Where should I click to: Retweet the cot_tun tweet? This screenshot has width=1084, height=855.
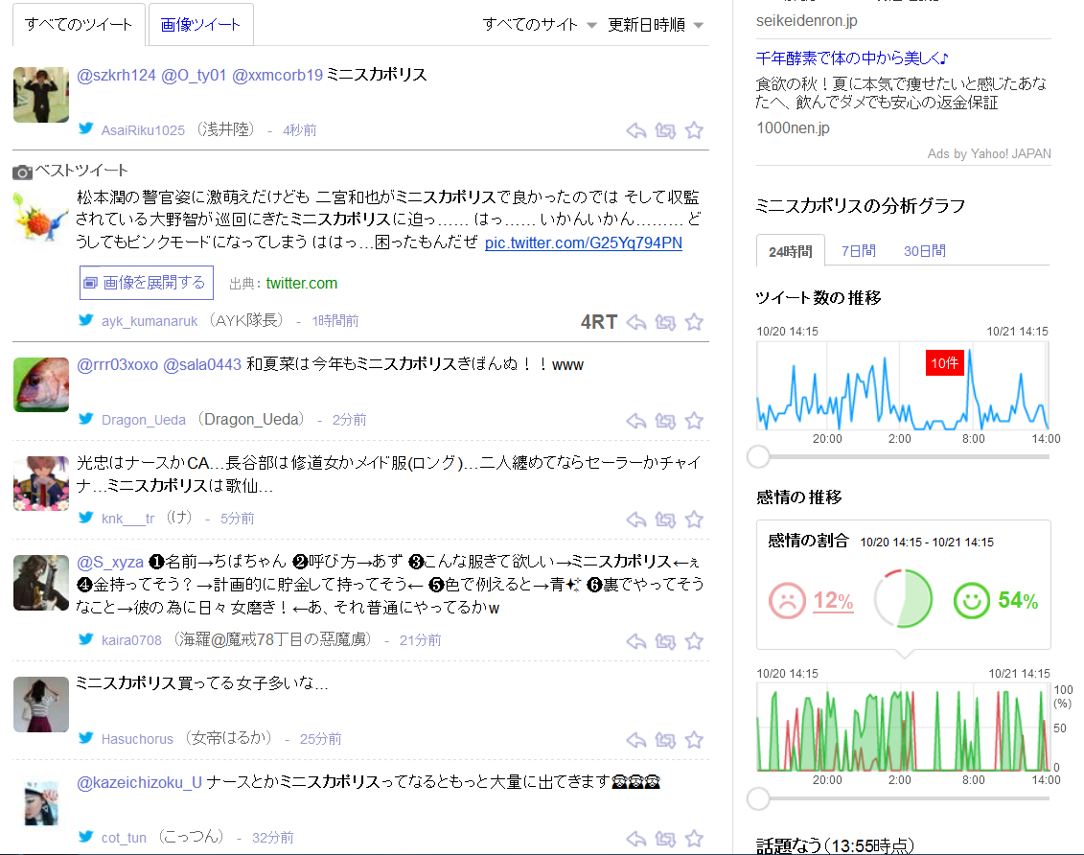(665, 838)
